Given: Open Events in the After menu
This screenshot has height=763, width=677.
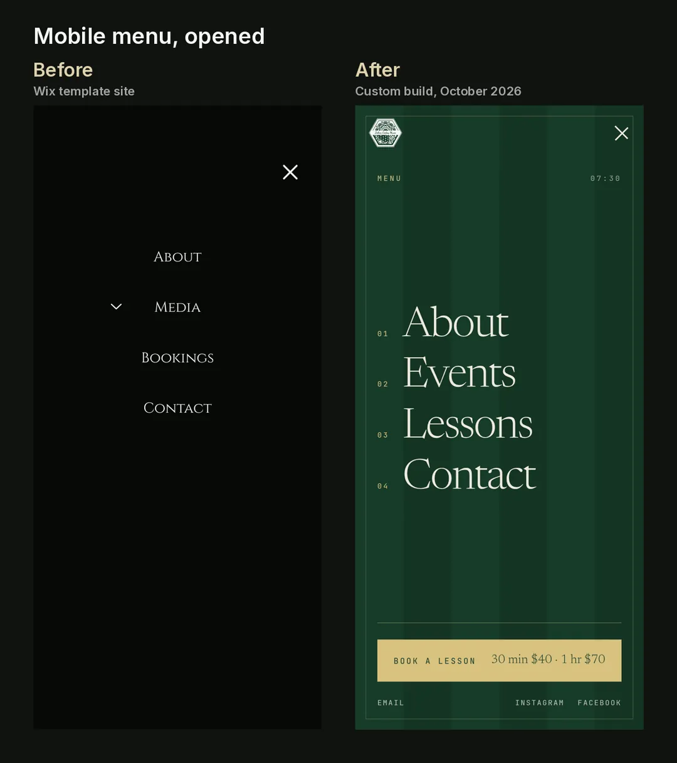Looking at the screenshot, I should click(x=459, y=373).
